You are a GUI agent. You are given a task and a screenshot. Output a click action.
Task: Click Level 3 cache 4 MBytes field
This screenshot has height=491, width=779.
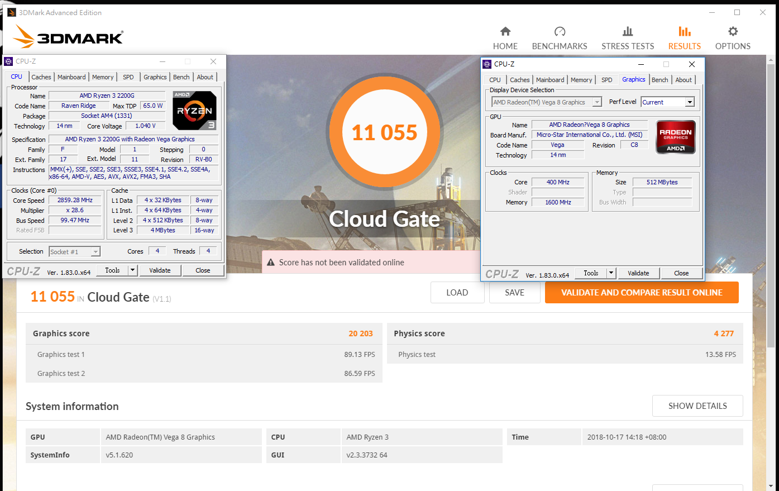pyautogui.click(x=163, y=230)
